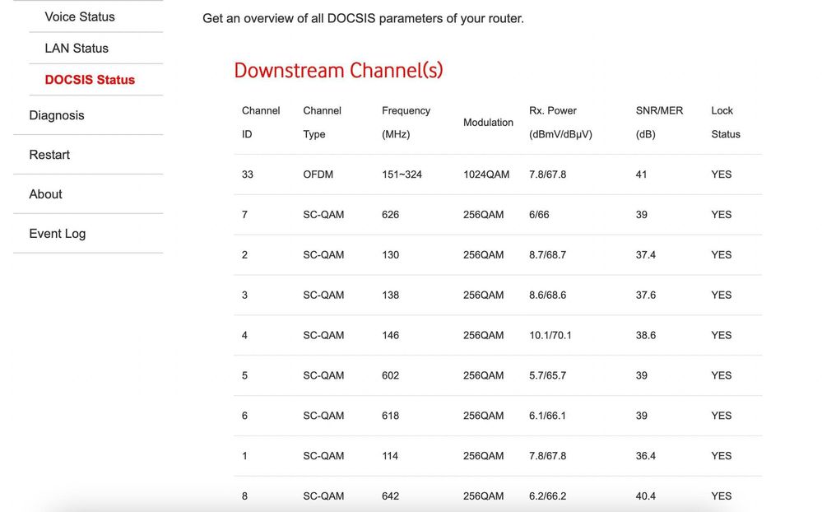This screenshot has height=512, width=822.
Task: Open the LAN Status page
Action: 77,49
